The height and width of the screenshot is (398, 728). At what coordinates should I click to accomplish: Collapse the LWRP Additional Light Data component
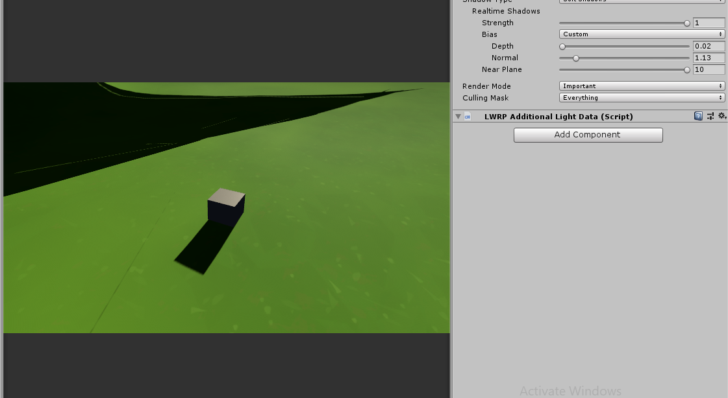(458, 116)
